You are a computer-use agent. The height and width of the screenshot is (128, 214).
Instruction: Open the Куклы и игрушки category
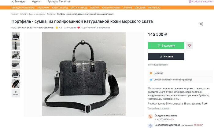click(x=111, y=8)
